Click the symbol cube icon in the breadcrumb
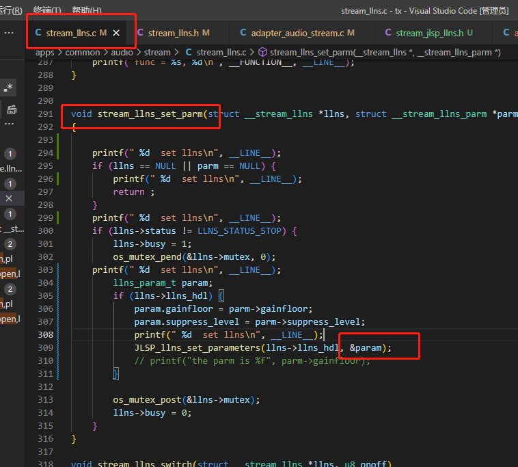Viewport: 518px width, 467px height. point(262,52)
